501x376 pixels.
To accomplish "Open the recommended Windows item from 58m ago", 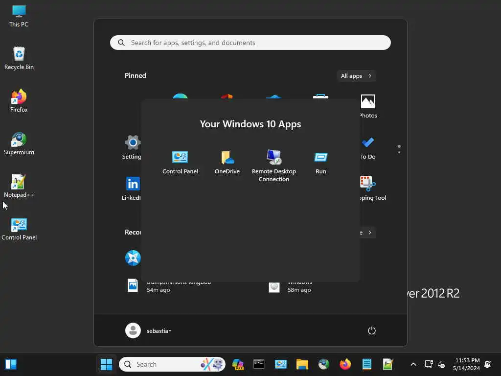I will click(x=291, y=286).
